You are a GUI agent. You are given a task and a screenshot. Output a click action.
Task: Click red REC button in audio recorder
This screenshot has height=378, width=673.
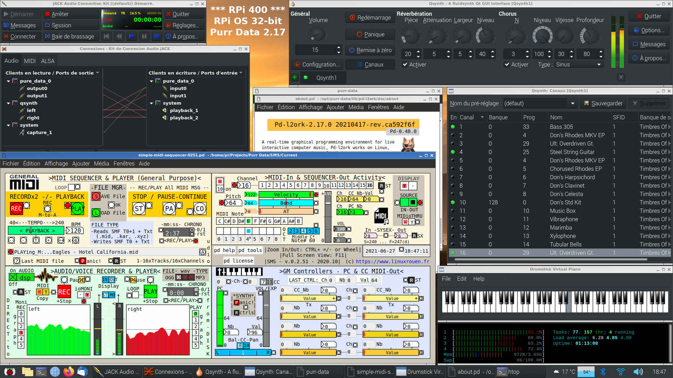[x=64, y=292]
